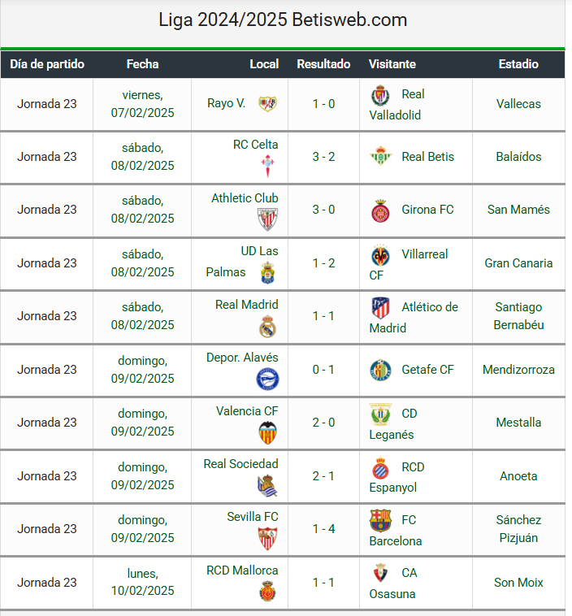572x616 pixels.
Task: Click the FC Barcelona crest icon
Action: coord(380,520)
